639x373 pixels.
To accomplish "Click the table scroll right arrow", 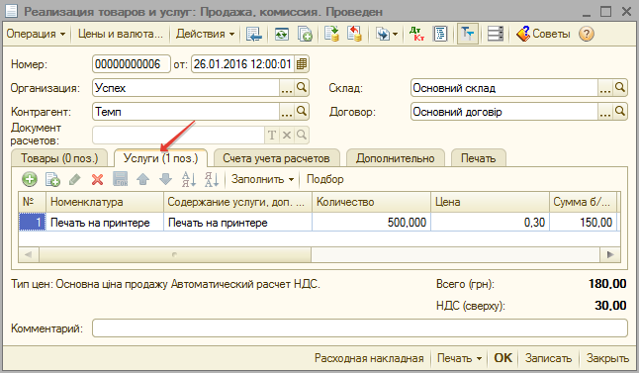I will click(x=610, y=255).
